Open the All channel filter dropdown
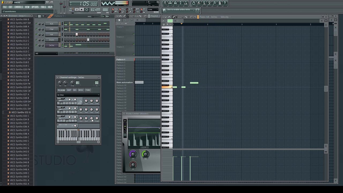343x193 pixels. pos(46,53)
